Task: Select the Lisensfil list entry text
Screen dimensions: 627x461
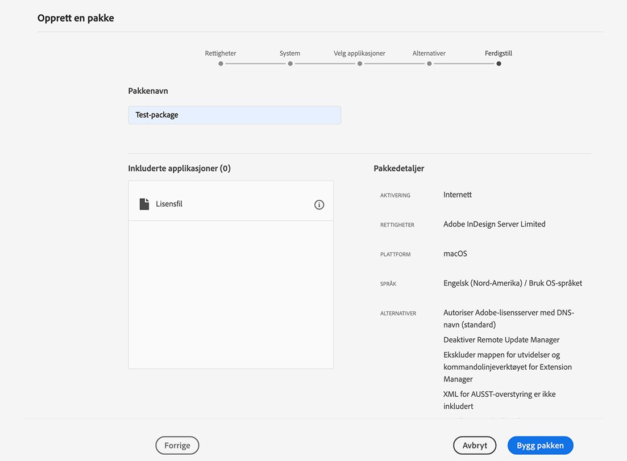Action: [169, 204]
